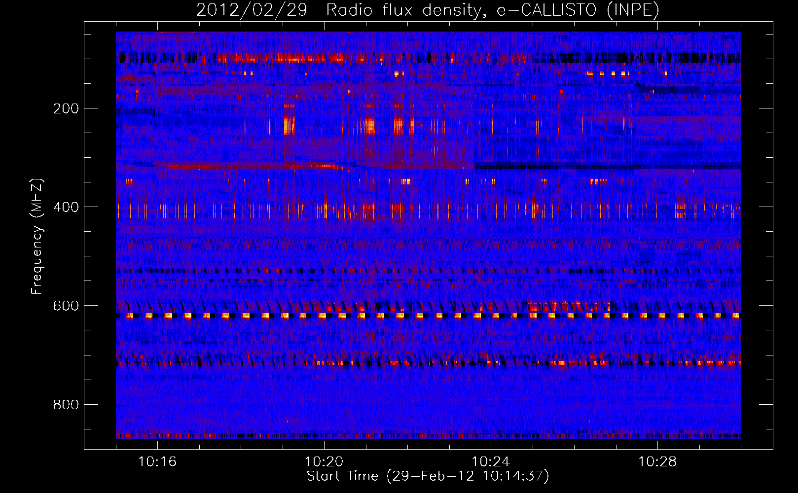Click the "Frequency (MHZ)" axis label
This screenshot has width=798, height=493.
(x=37, y=237)
